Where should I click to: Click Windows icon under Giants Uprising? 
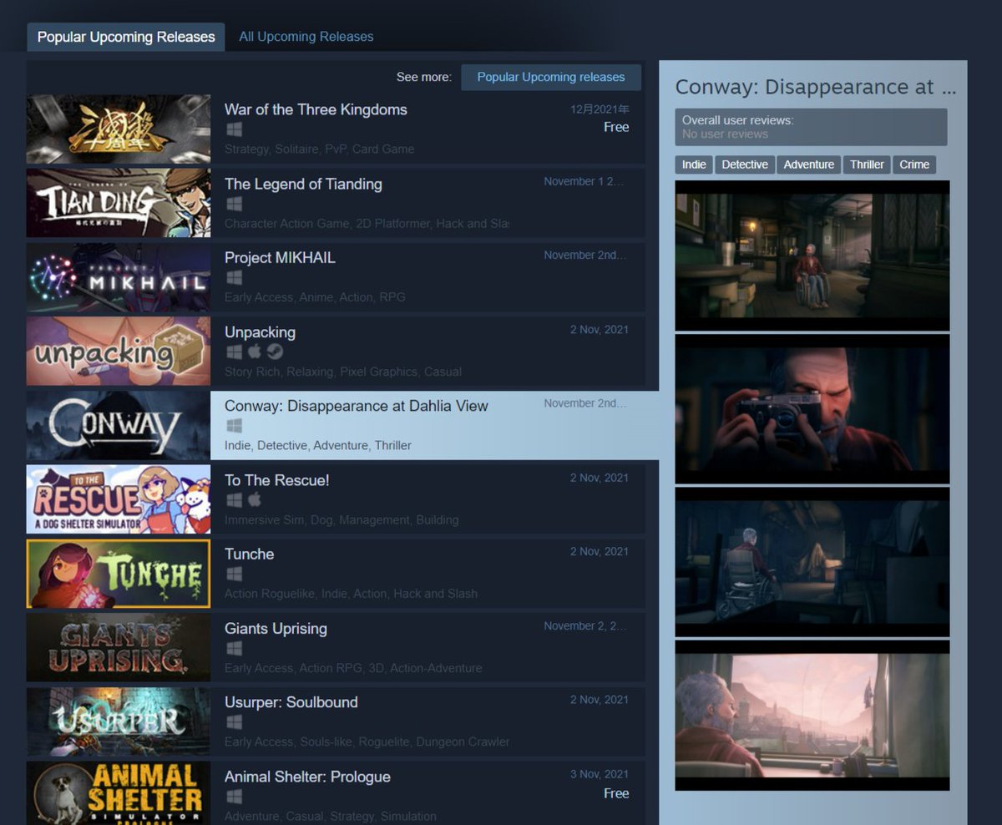pos(234,648)
